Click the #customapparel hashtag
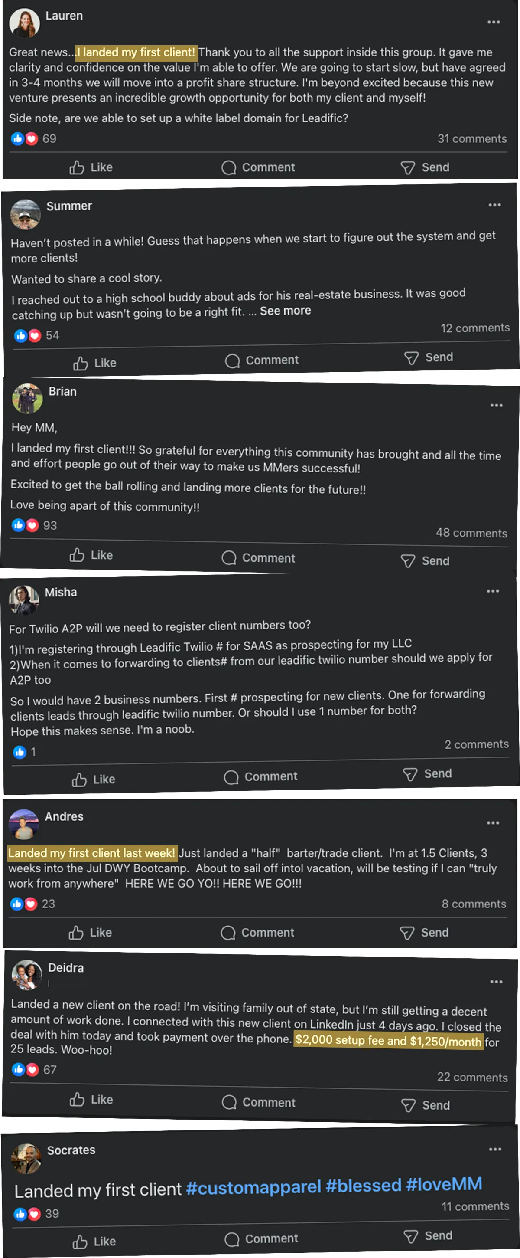520x1258 pixels. 253,1188
